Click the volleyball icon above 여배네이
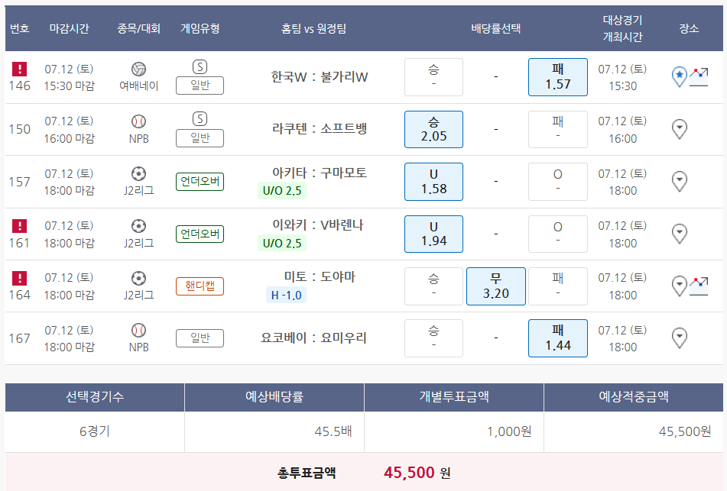The height and width of the screenshot is (491, 727). pyautogui.click(x=138, y=69)
